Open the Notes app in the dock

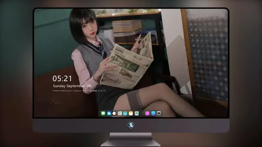point(131,113)
